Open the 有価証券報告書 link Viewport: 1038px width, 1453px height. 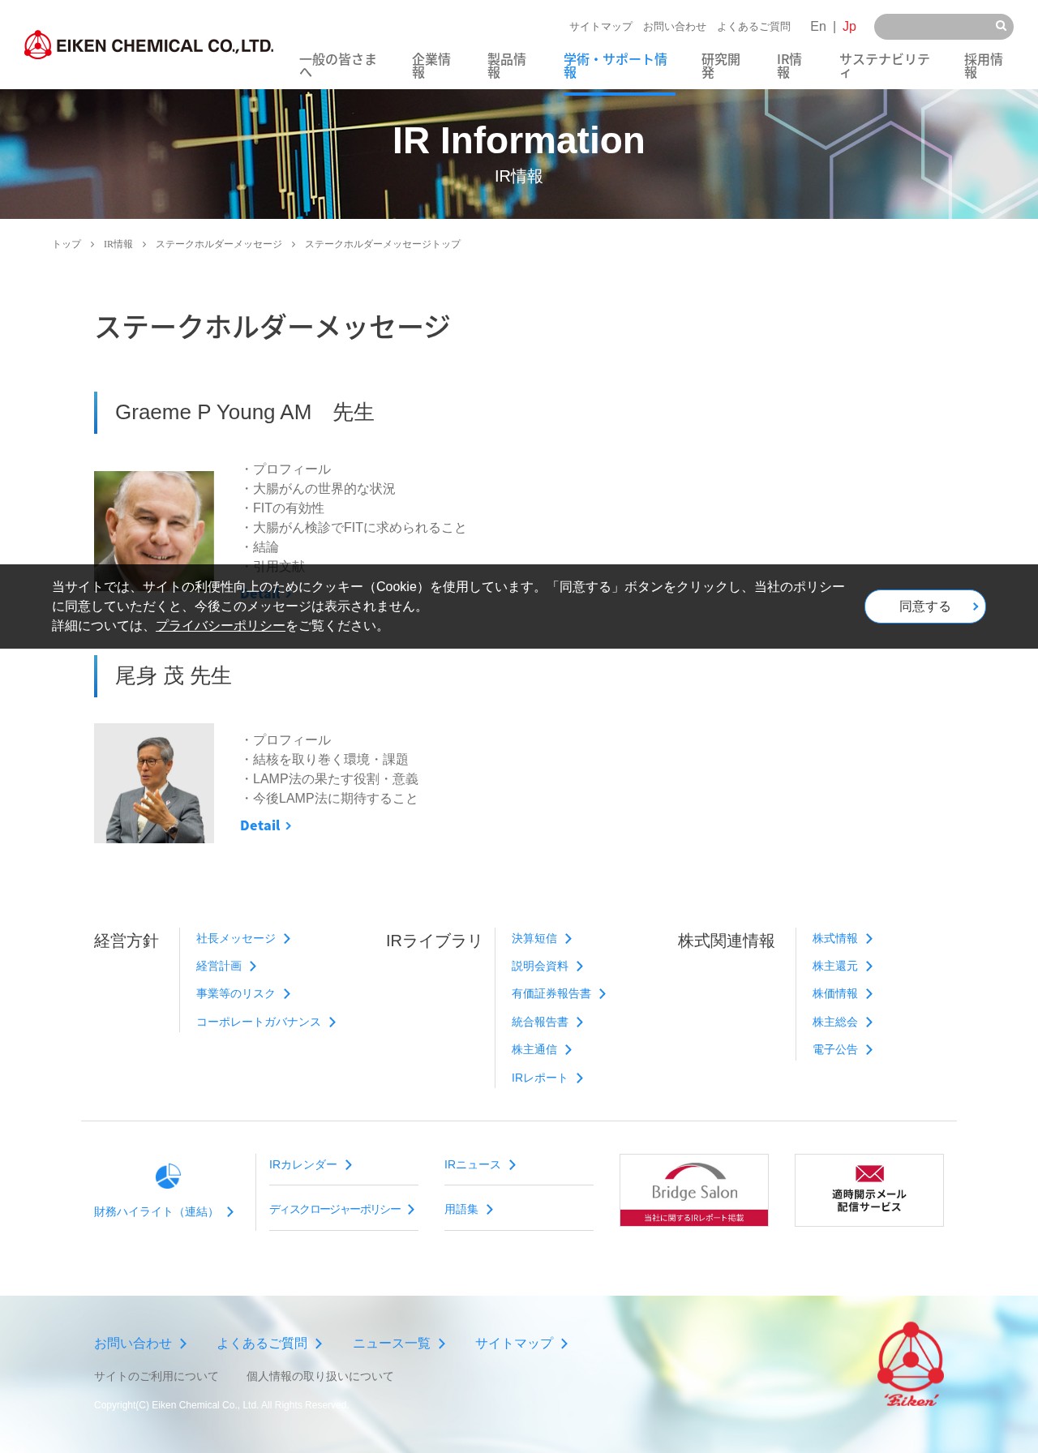tap(559, 993)
